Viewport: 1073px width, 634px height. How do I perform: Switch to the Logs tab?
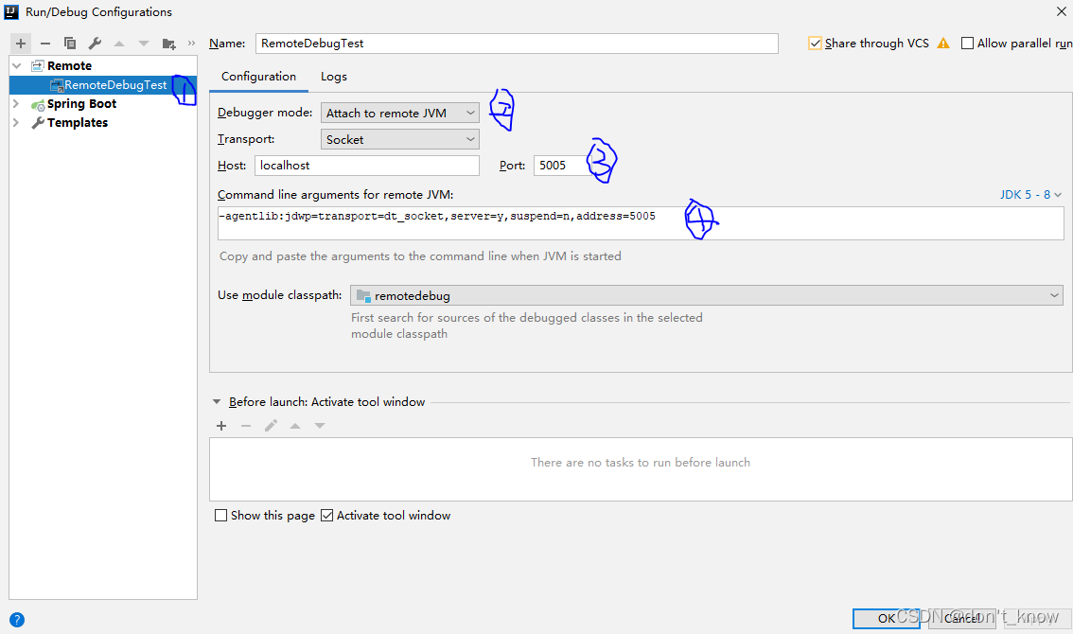(334, 77)
